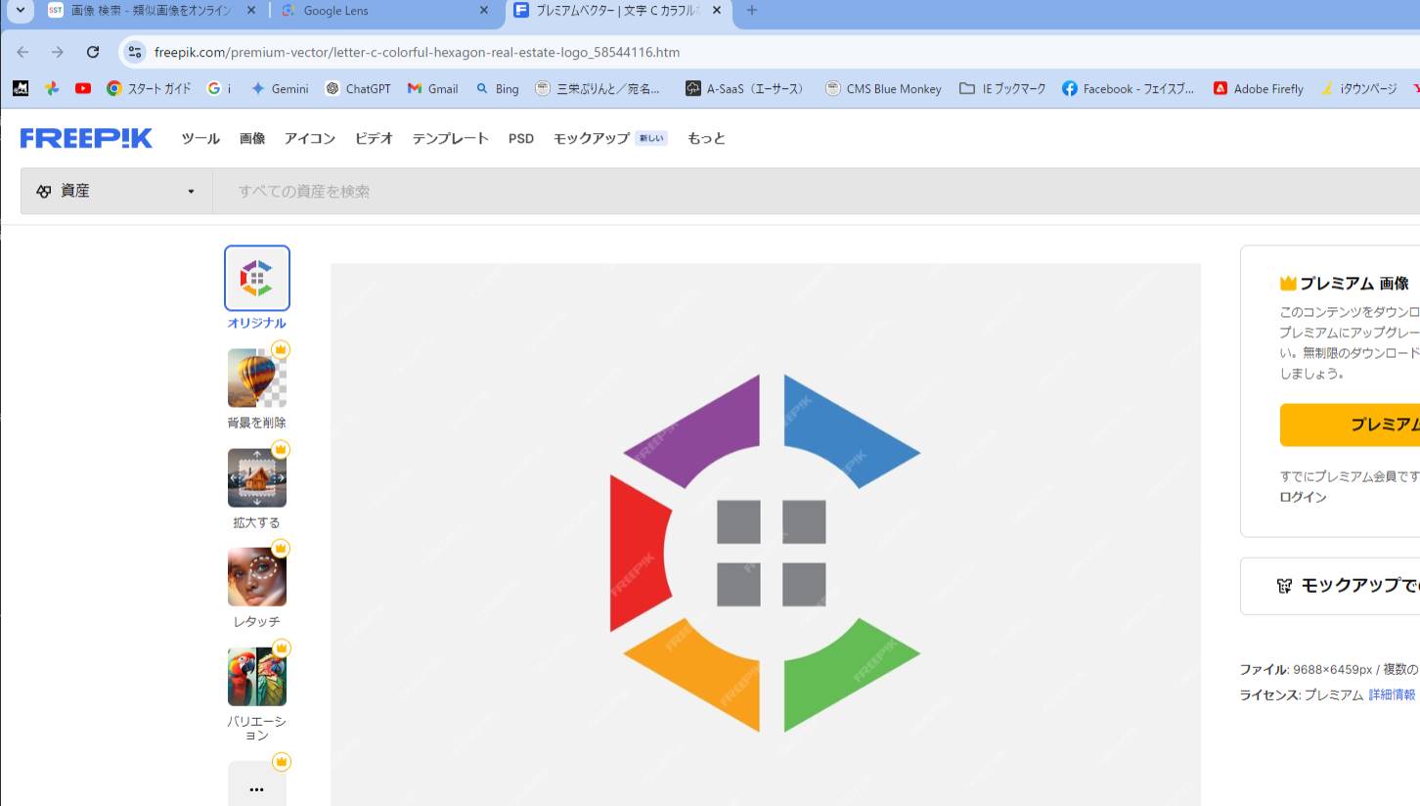This screenshot has width=1420, height=806.
Task: Choose the 背景を削除 tool
Action: [257, 379]
